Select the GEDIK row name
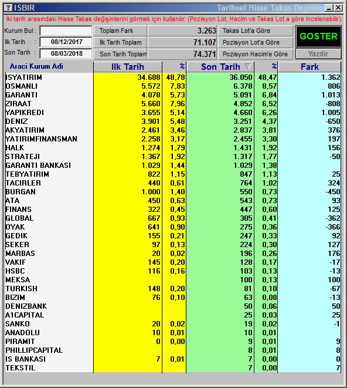The height and width of the screenshot is (388, 347). click(x=16, y=236)
